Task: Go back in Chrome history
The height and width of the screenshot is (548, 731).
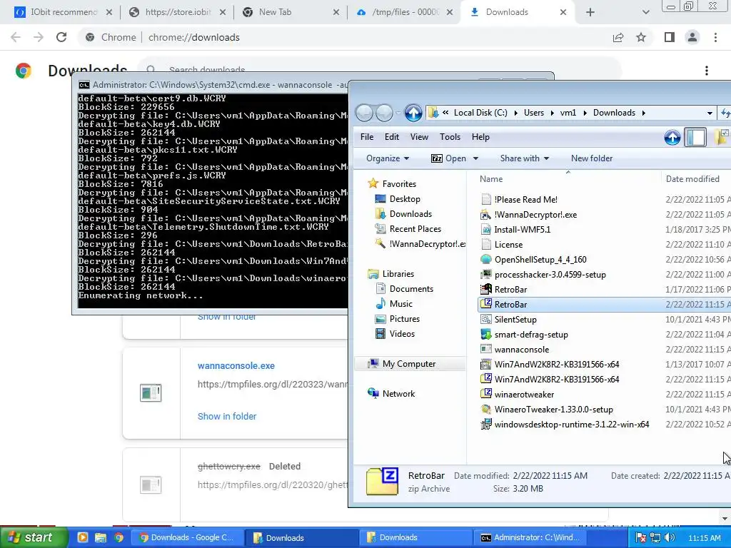Action: click(16, 37)
